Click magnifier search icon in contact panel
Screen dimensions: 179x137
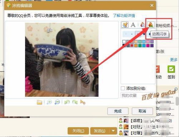pyautogui.click(x=176, y=89)
